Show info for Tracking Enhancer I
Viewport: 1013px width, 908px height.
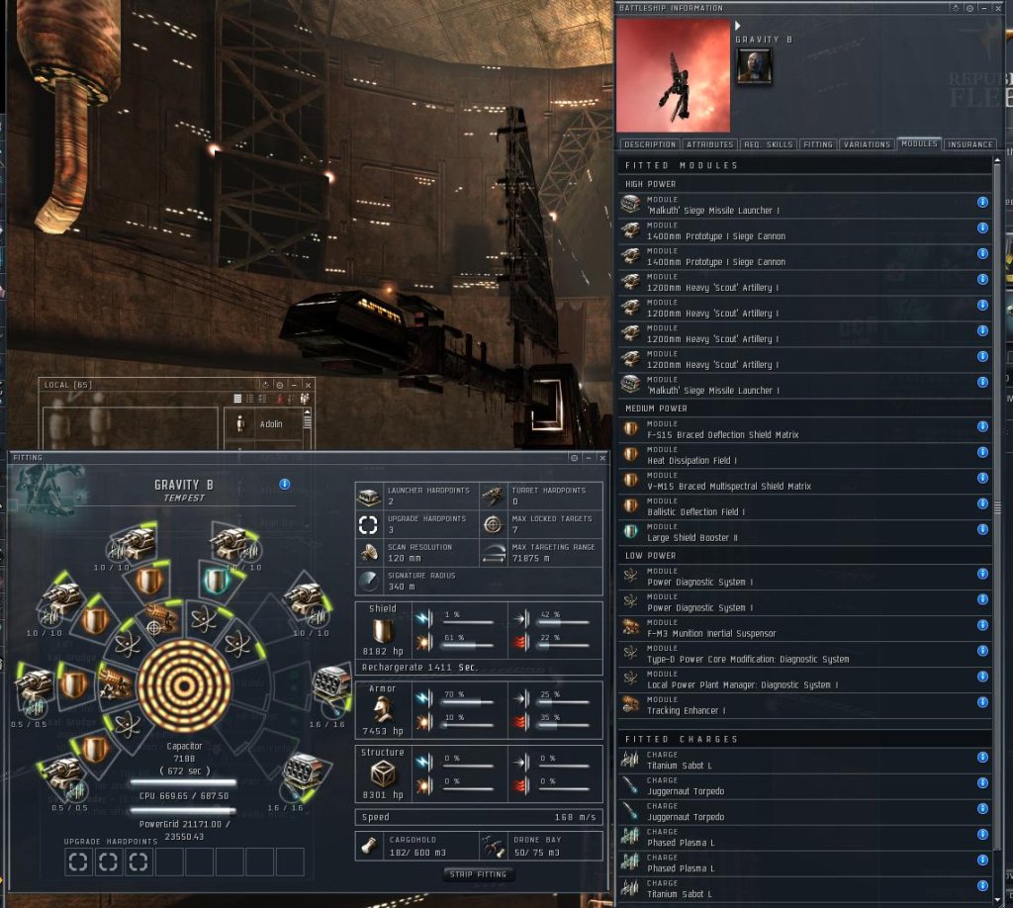[x=982, y=702]
